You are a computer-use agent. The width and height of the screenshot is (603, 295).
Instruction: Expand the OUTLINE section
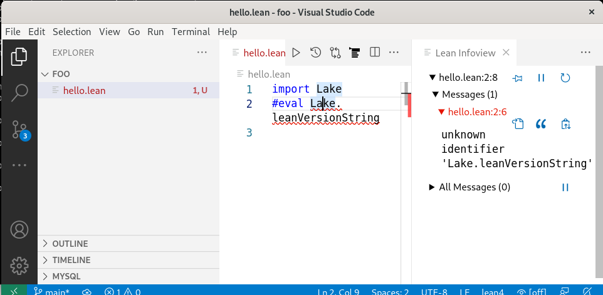coord(128,244)
